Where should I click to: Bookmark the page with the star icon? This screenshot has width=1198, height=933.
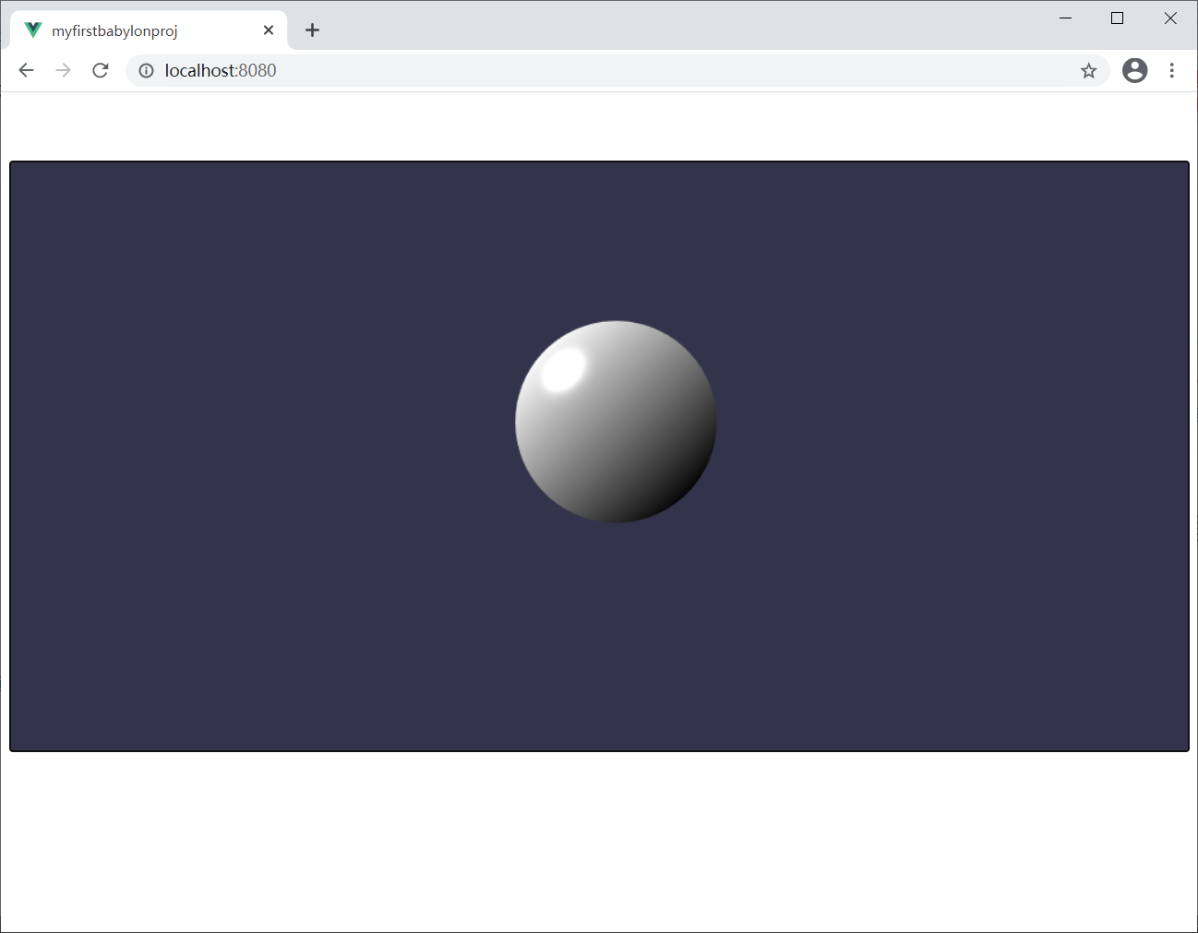1088,70
